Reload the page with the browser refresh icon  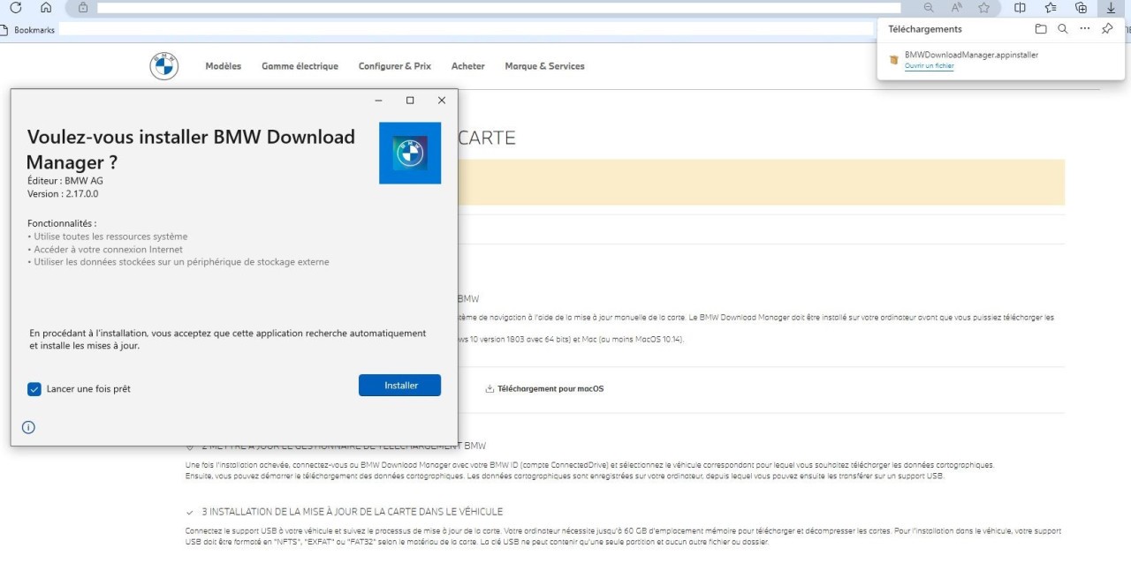pos(15,7)
